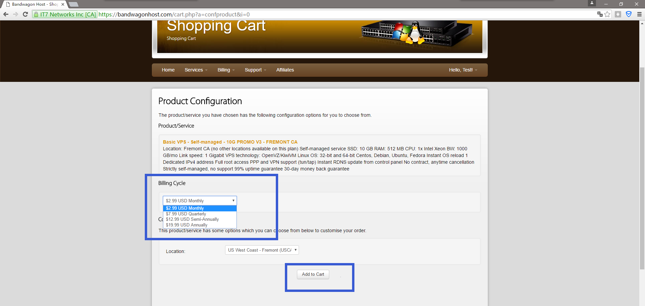Screen dimensions: 645x306
Task: Click the Add to Cart button
Action: pos(313,274)
